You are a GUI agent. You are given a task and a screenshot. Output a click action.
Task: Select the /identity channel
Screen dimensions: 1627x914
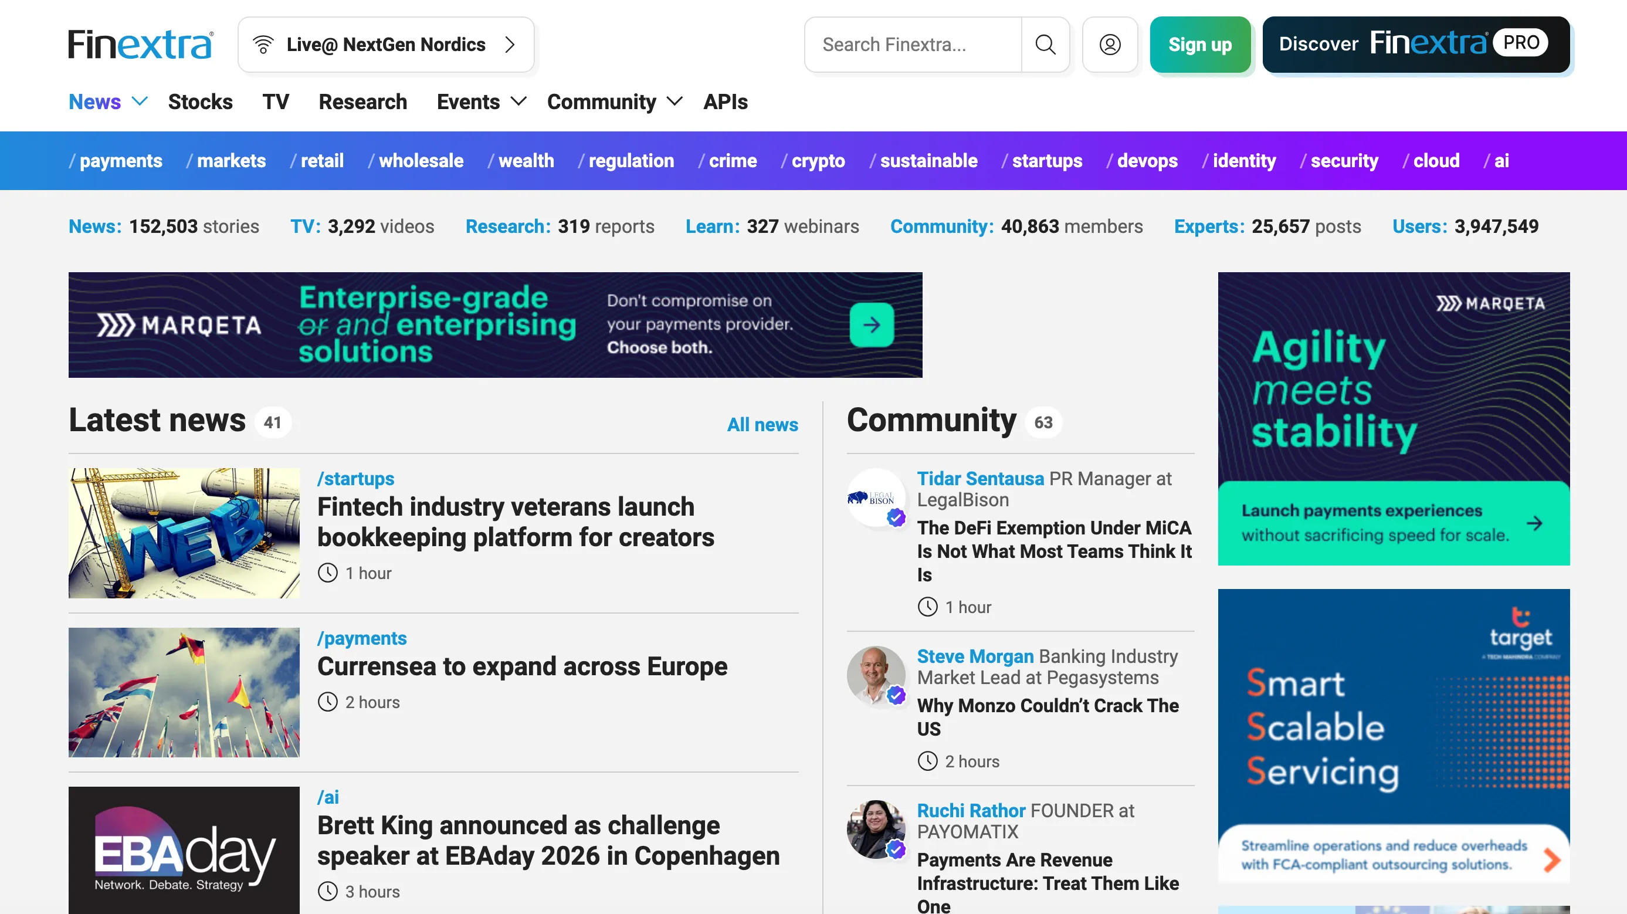(x=1239, y=160)
